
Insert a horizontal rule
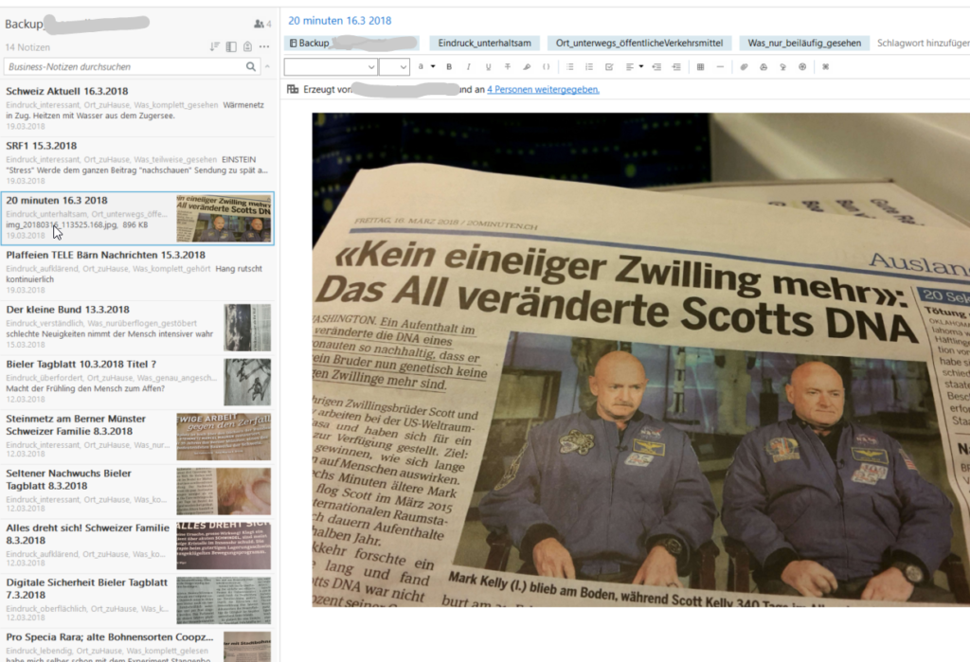pyautogui.click(x=720, y=67)
